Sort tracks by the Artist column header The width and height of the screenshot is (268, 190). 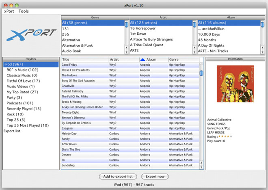[124, 60]
